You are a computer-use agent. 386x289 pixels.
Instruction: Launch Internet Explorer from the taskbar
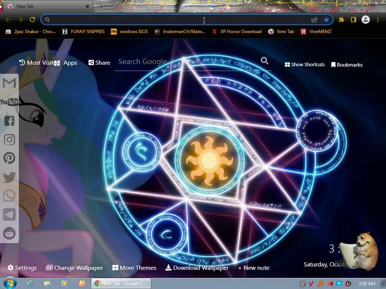pyautogui.click(x=30, y=284)
